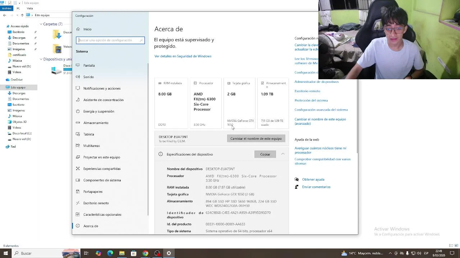Open Proyectar en este equipo icon
This screenshot has height=258, width=460.
(x=78, y=157)
